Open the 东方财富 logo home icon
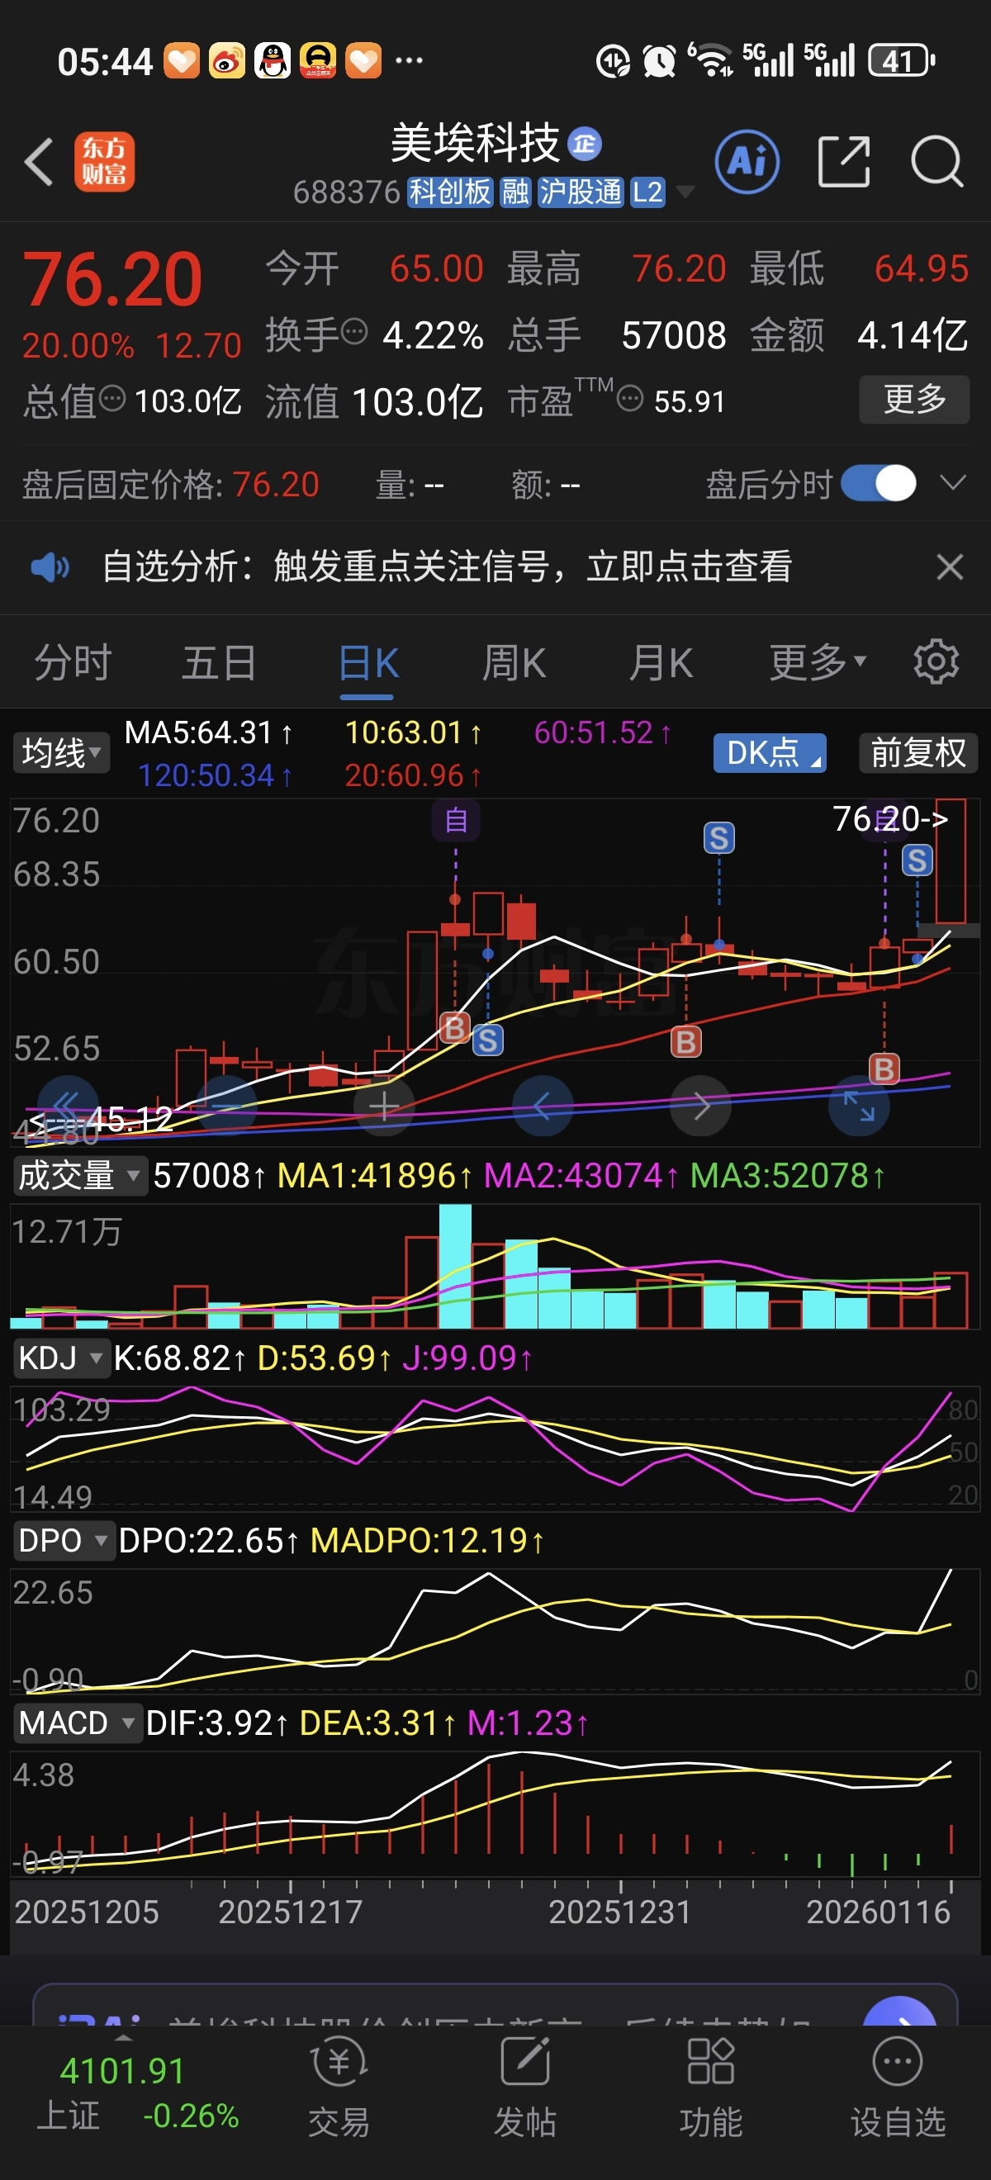The height and width of the screenshot is (2180, 991). click(104, 162)
